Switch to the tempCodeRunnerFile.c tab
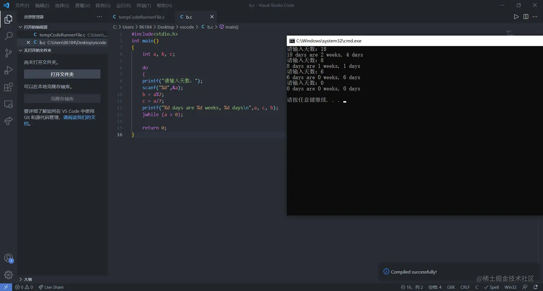 (x=141, y=17)
